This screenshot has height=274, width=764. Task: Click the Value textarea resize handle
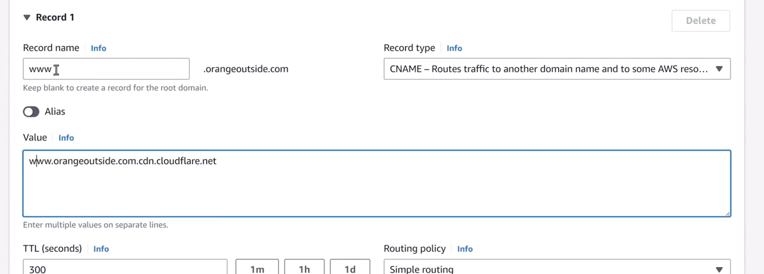pos(727,214)
